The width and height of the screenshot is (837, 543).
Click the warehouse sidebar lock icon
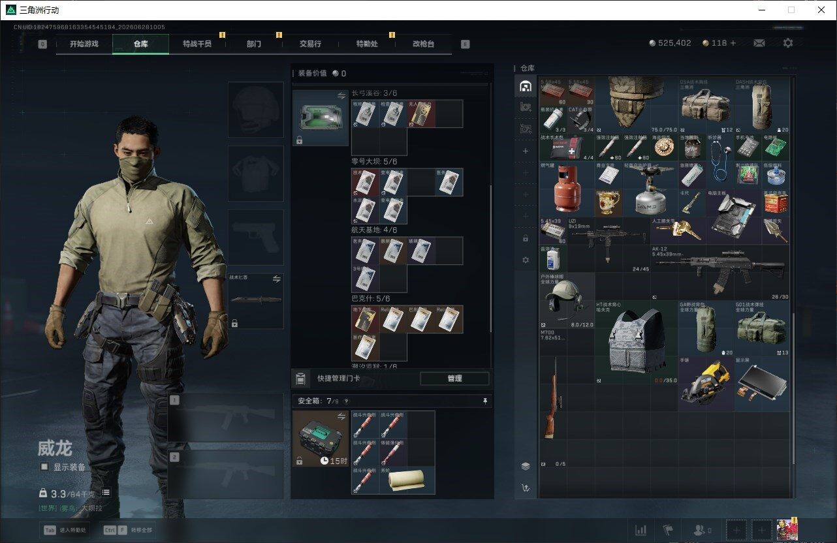[x=525, y=238]
